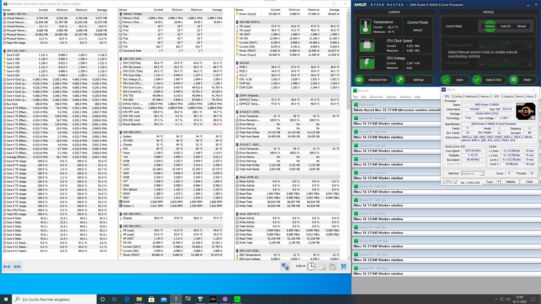Open the volume control in system tray
The width and height of the screenshot is (541, 304).
tap(508, 299)
